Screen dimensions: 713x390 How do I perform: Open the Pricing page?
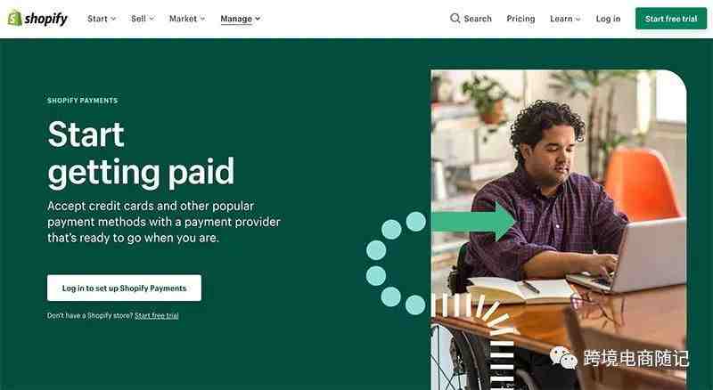tap(520, 19)
